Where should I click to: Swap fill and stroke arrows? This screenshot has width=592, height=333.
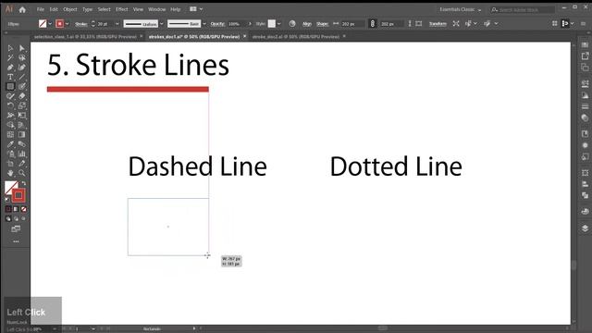[x=23, y=183]
